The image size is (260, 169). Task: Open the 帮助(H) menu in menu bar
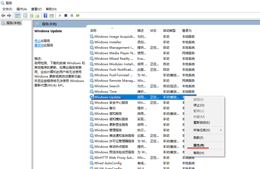[51, 9]
